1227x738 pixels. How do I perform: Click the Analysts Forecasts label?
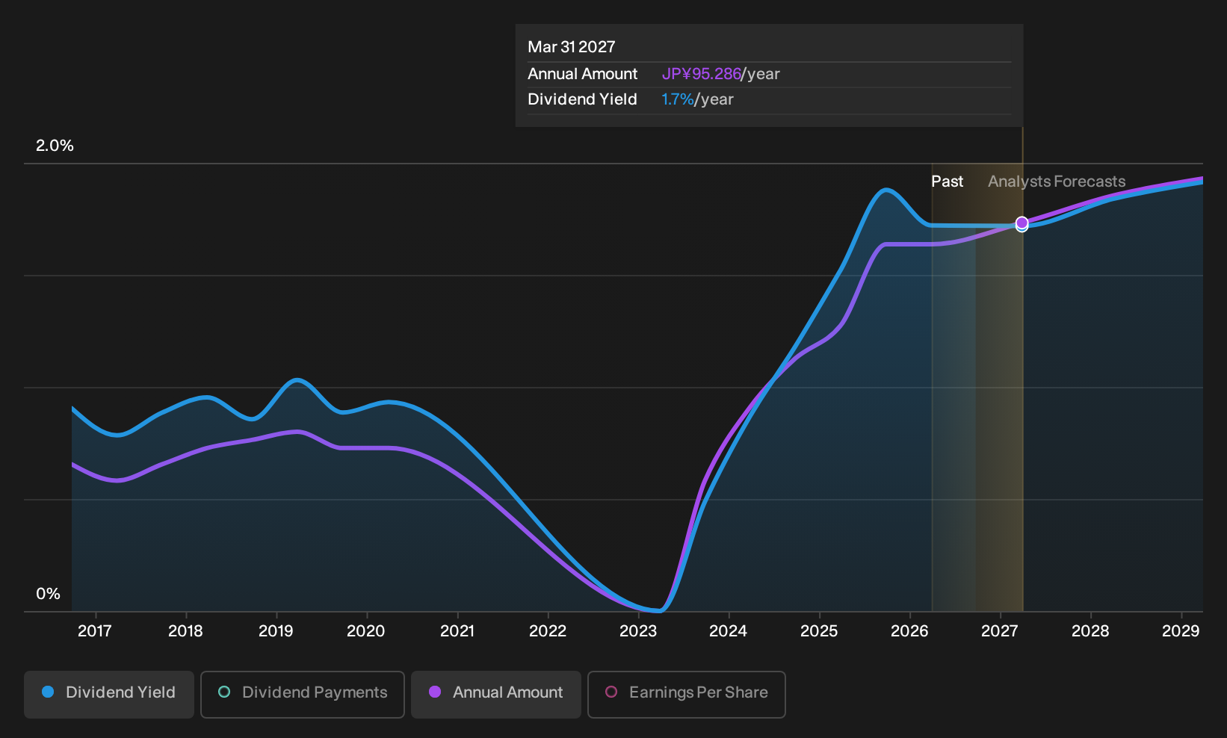(x=1057, y=182)
